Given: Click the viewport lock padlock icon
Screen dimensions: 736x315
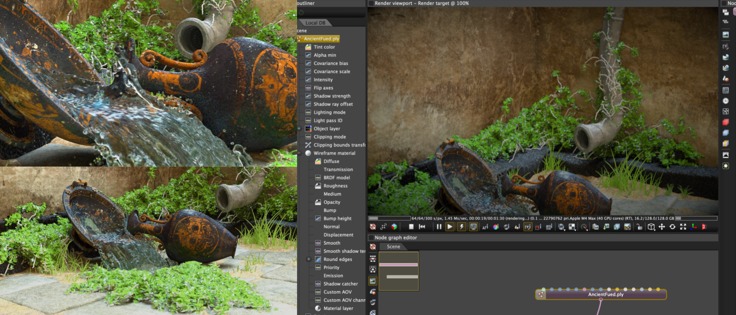Looking at the screenshot, I should [x=639, y=227].
